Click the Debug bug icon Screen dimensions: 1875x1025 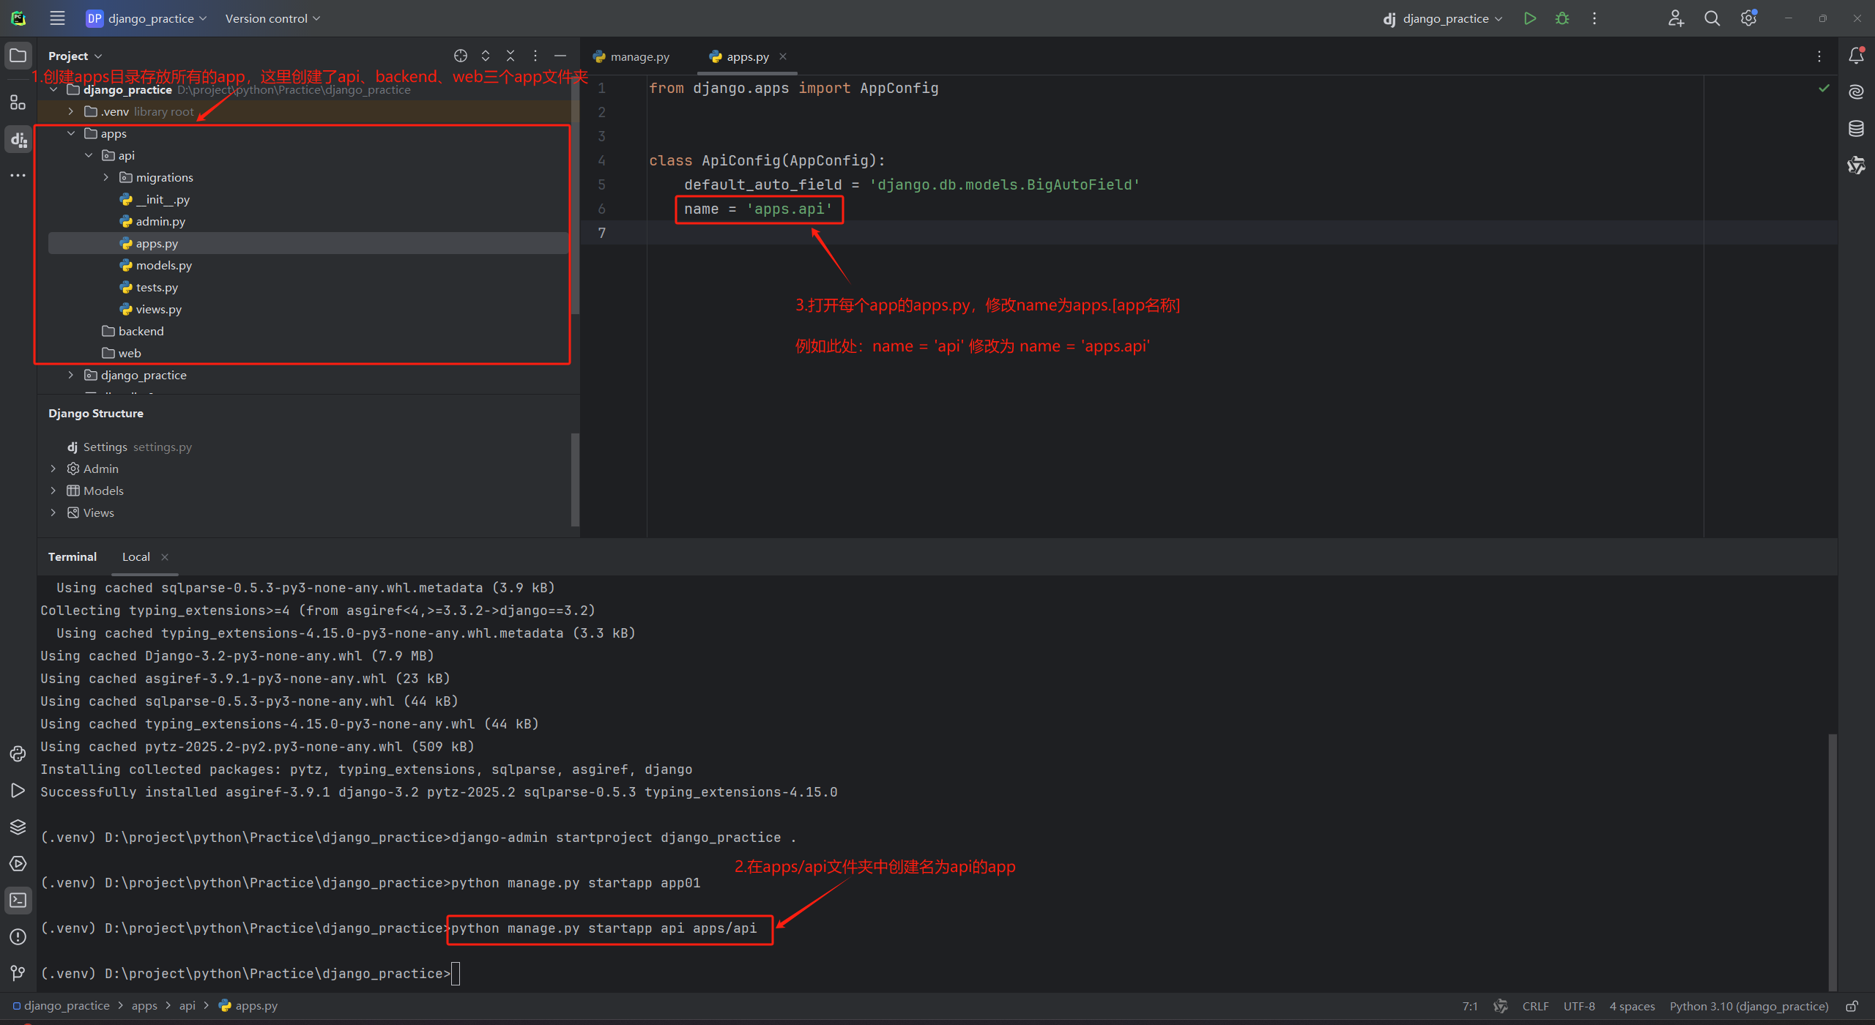(x=1562, y=19)
